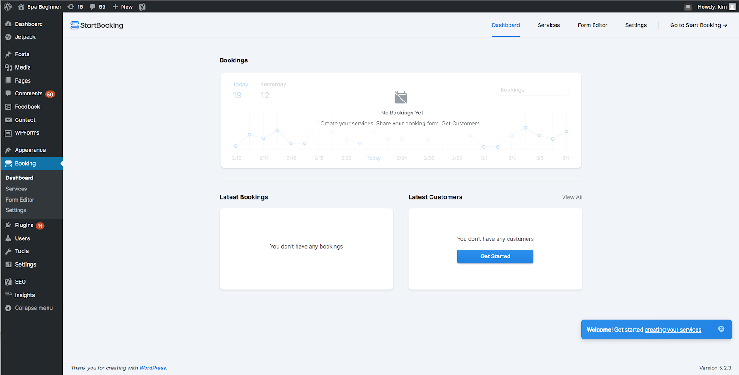Open the comments bubble icon showing 59

pyautogui.click(x=92, y=7)
